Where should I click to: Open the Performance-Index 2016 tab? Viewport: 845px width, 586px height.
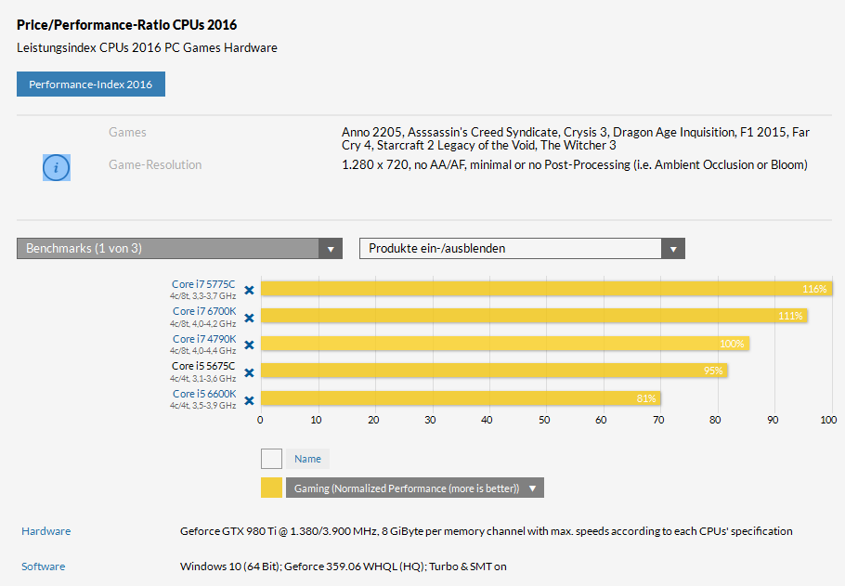(x=91, y=85)
